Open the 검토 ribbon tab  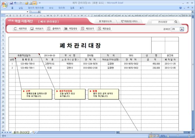72,8
